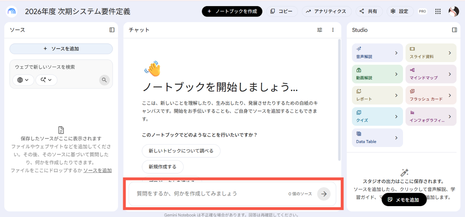Open chat configuration sliders icon

(320, 30)
